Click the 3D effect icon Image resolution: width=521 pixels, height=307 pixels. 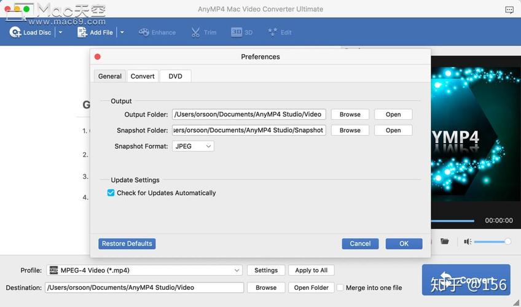[237, 33]
